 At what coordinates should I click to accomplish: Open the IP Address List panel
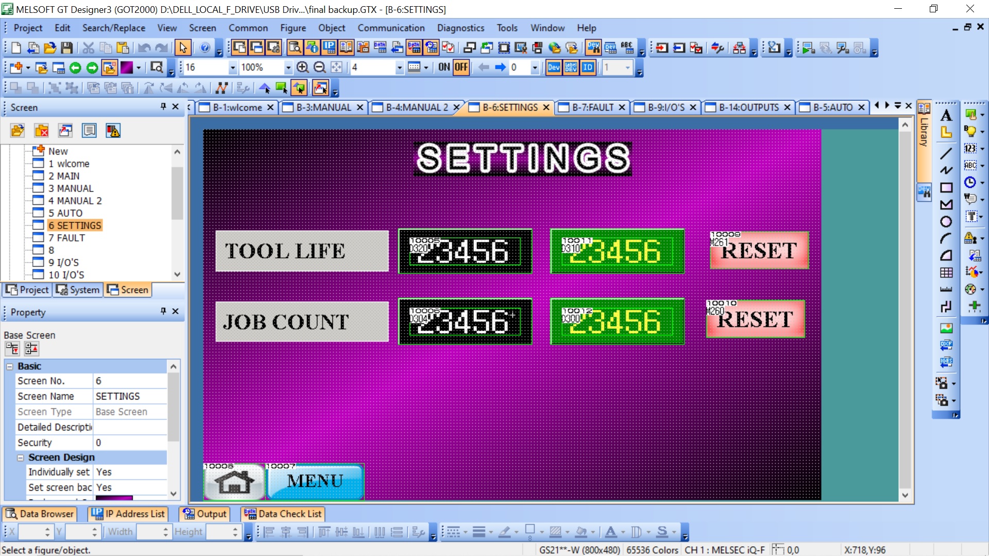pyautogui.click(x=128, y=514)
